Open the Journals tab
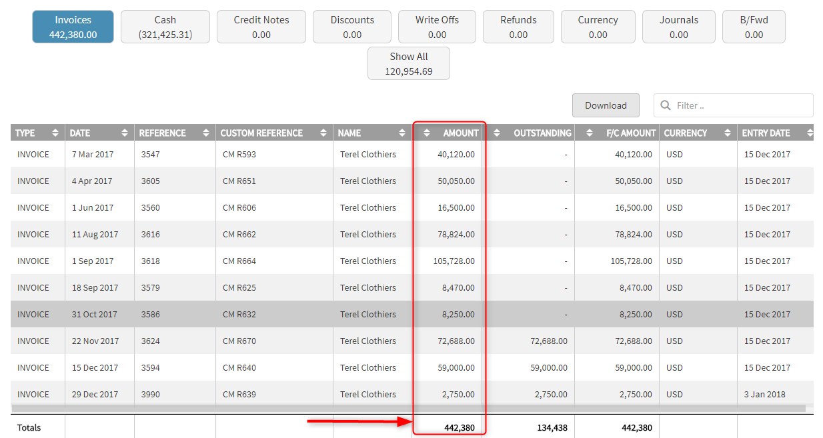823x438 pixels. pos(679,27)
